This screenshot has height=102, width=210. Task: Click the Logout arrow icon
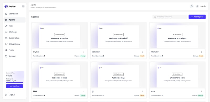click(x=6, y=95)
